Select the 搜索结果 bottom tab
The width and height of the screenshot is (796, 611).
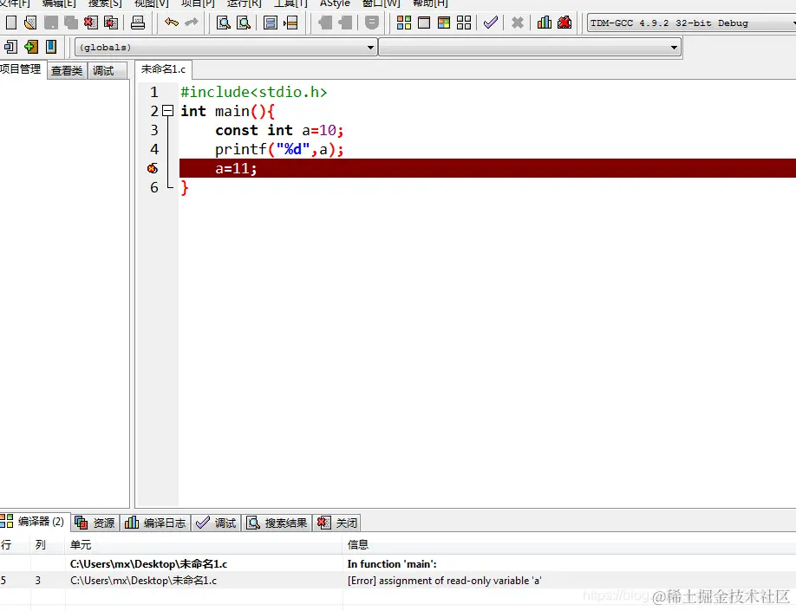point(277,523)
